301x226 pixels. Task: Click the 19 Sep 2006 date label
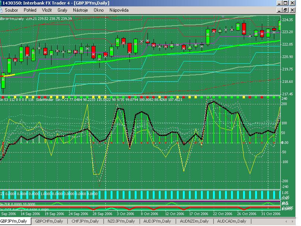tap(54, 214)
